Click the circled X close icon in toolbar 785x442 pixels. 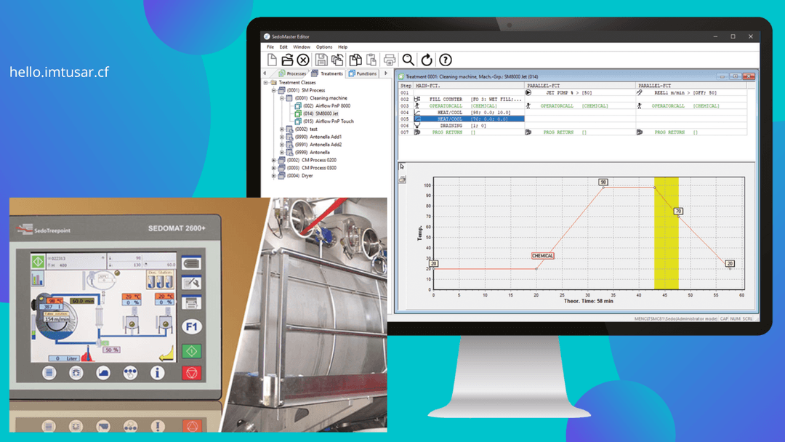[303, 60]
